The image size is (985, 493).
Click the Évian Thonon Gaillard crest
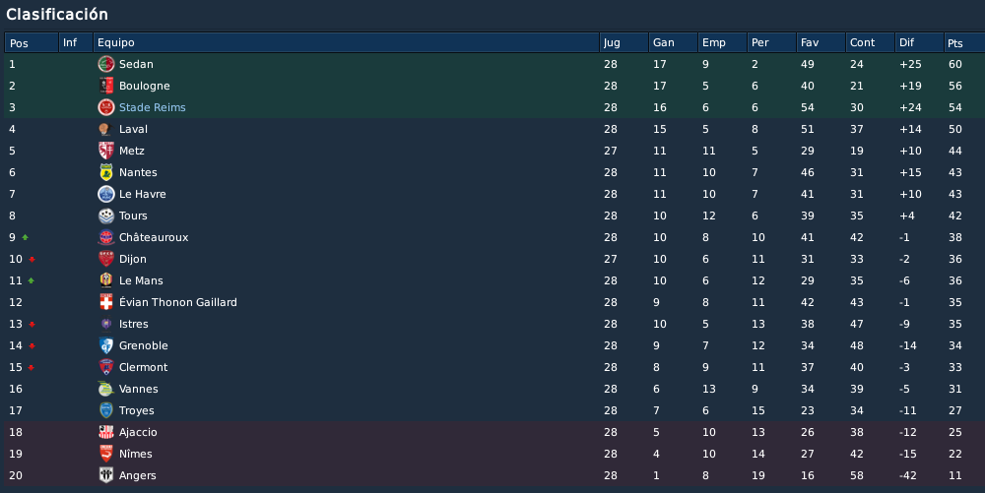[106, 302]
